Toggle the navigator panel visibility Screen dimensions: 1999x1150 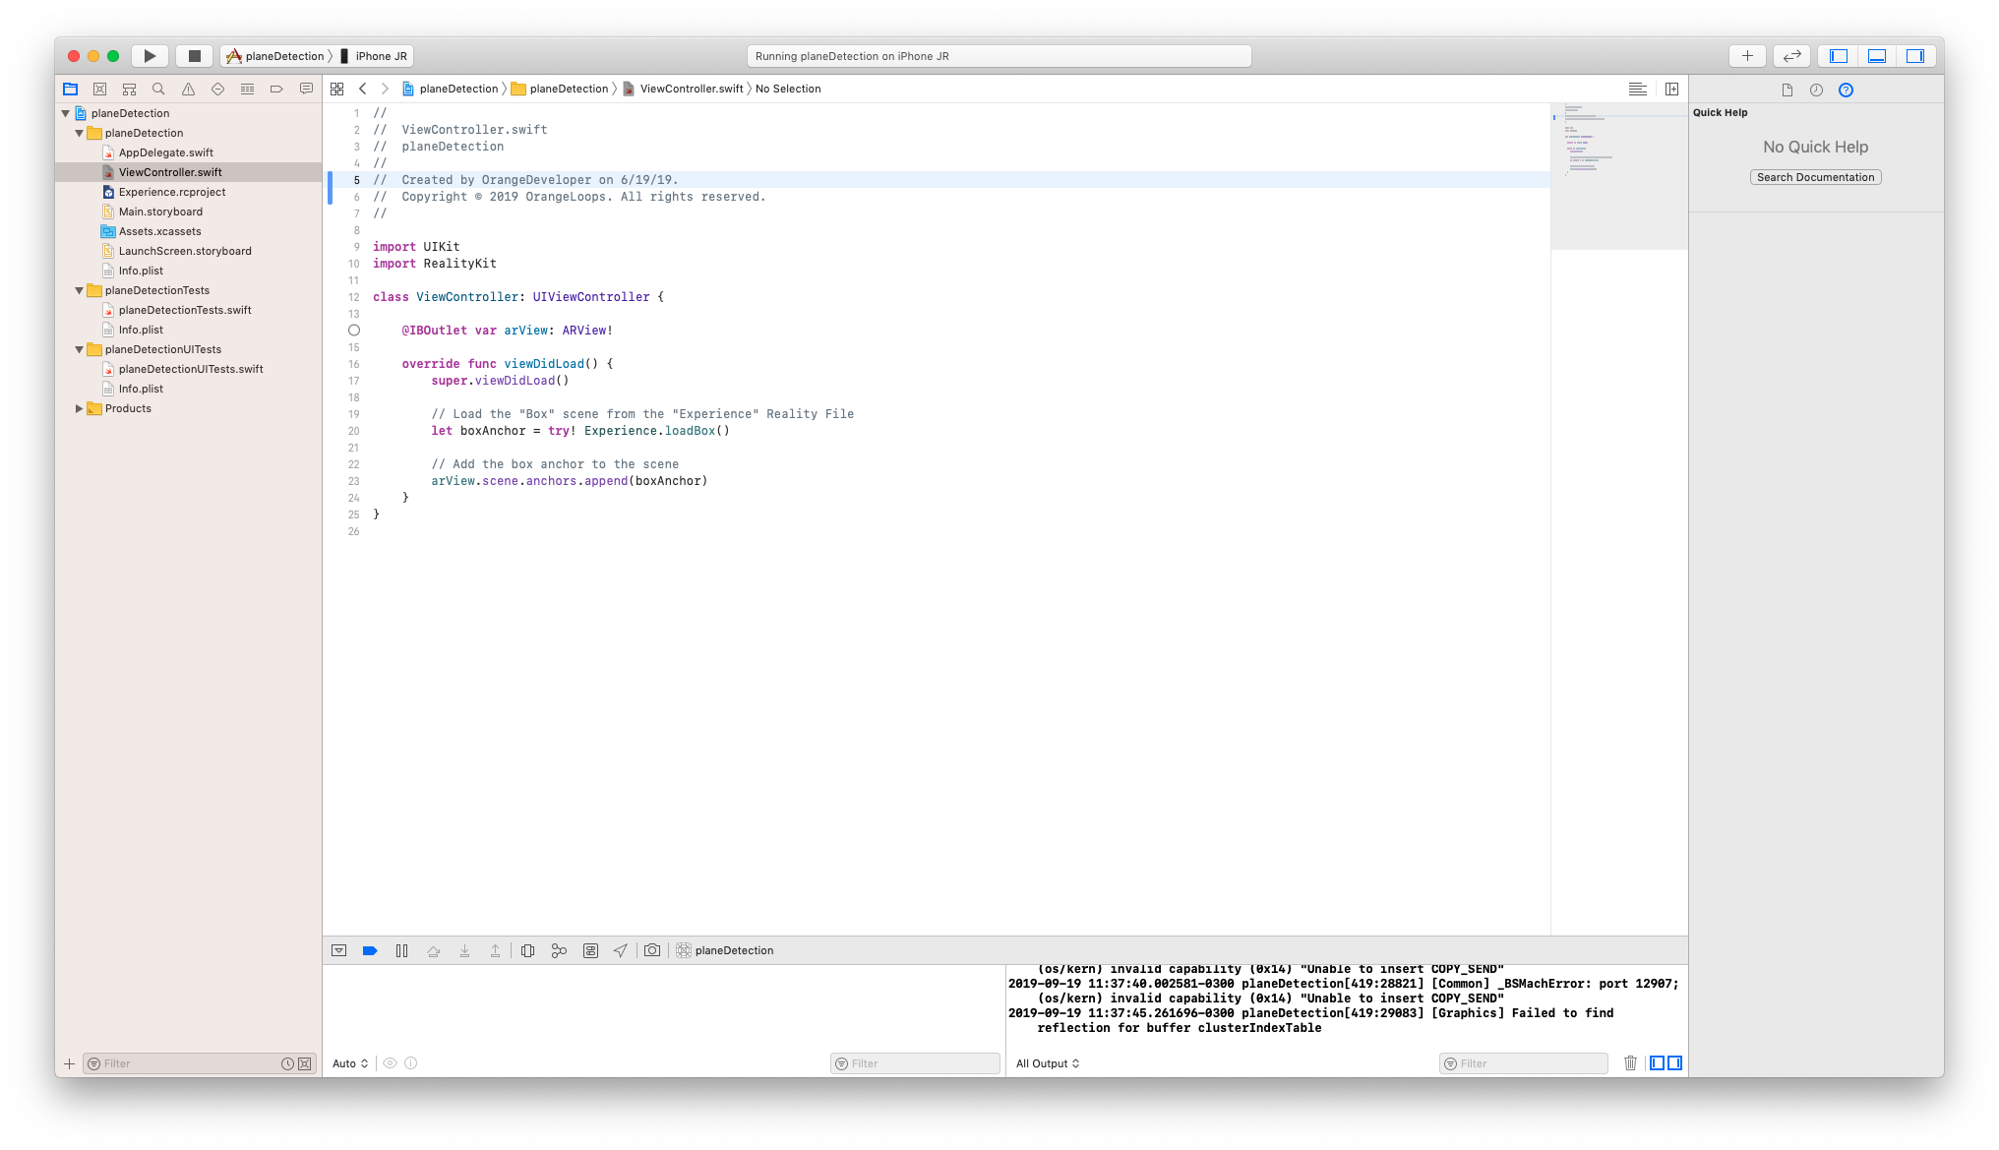click(x=1838, y=56)
